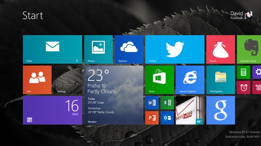Open the Lidé people tile
The height and width of the screenshot is (146, 261).
point(37,80)
